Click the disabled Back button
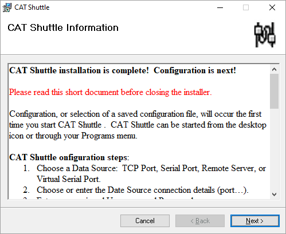This screenshot has width=286, height=234. coord(200,221)
